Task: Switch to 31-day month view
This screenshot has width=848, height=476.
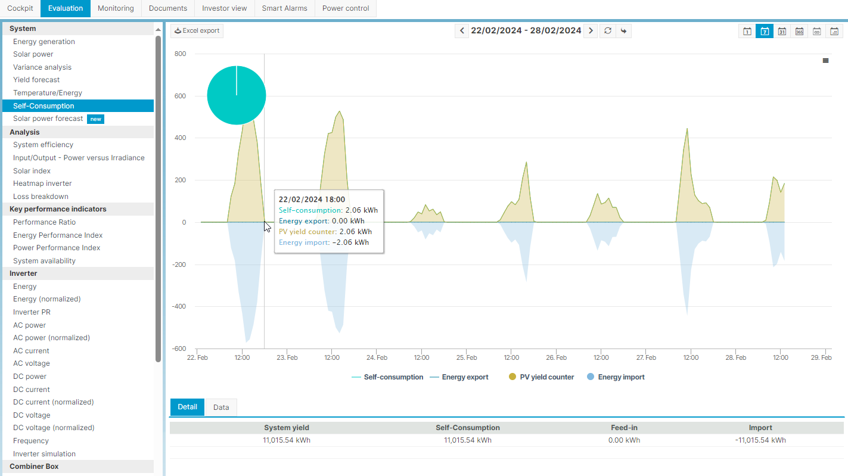Action: [x=782, y=31]
